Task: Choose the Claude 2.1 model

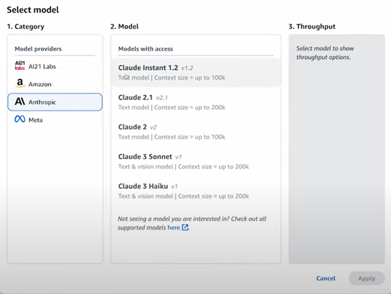Action: pyautogui.click(x=196, y=102)
